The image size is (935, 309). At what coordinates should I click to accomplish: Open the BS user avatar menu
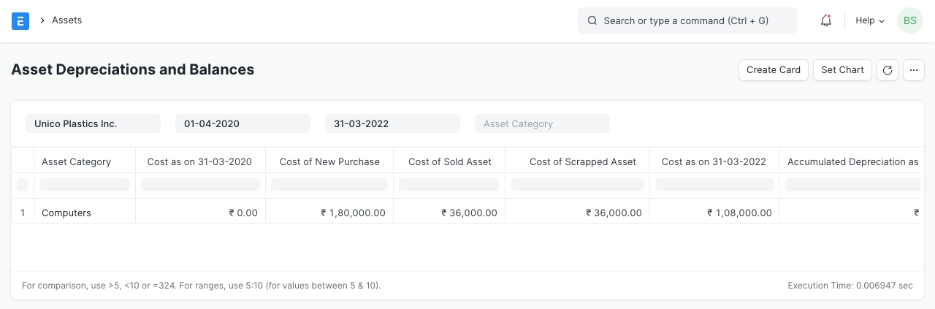909,20
